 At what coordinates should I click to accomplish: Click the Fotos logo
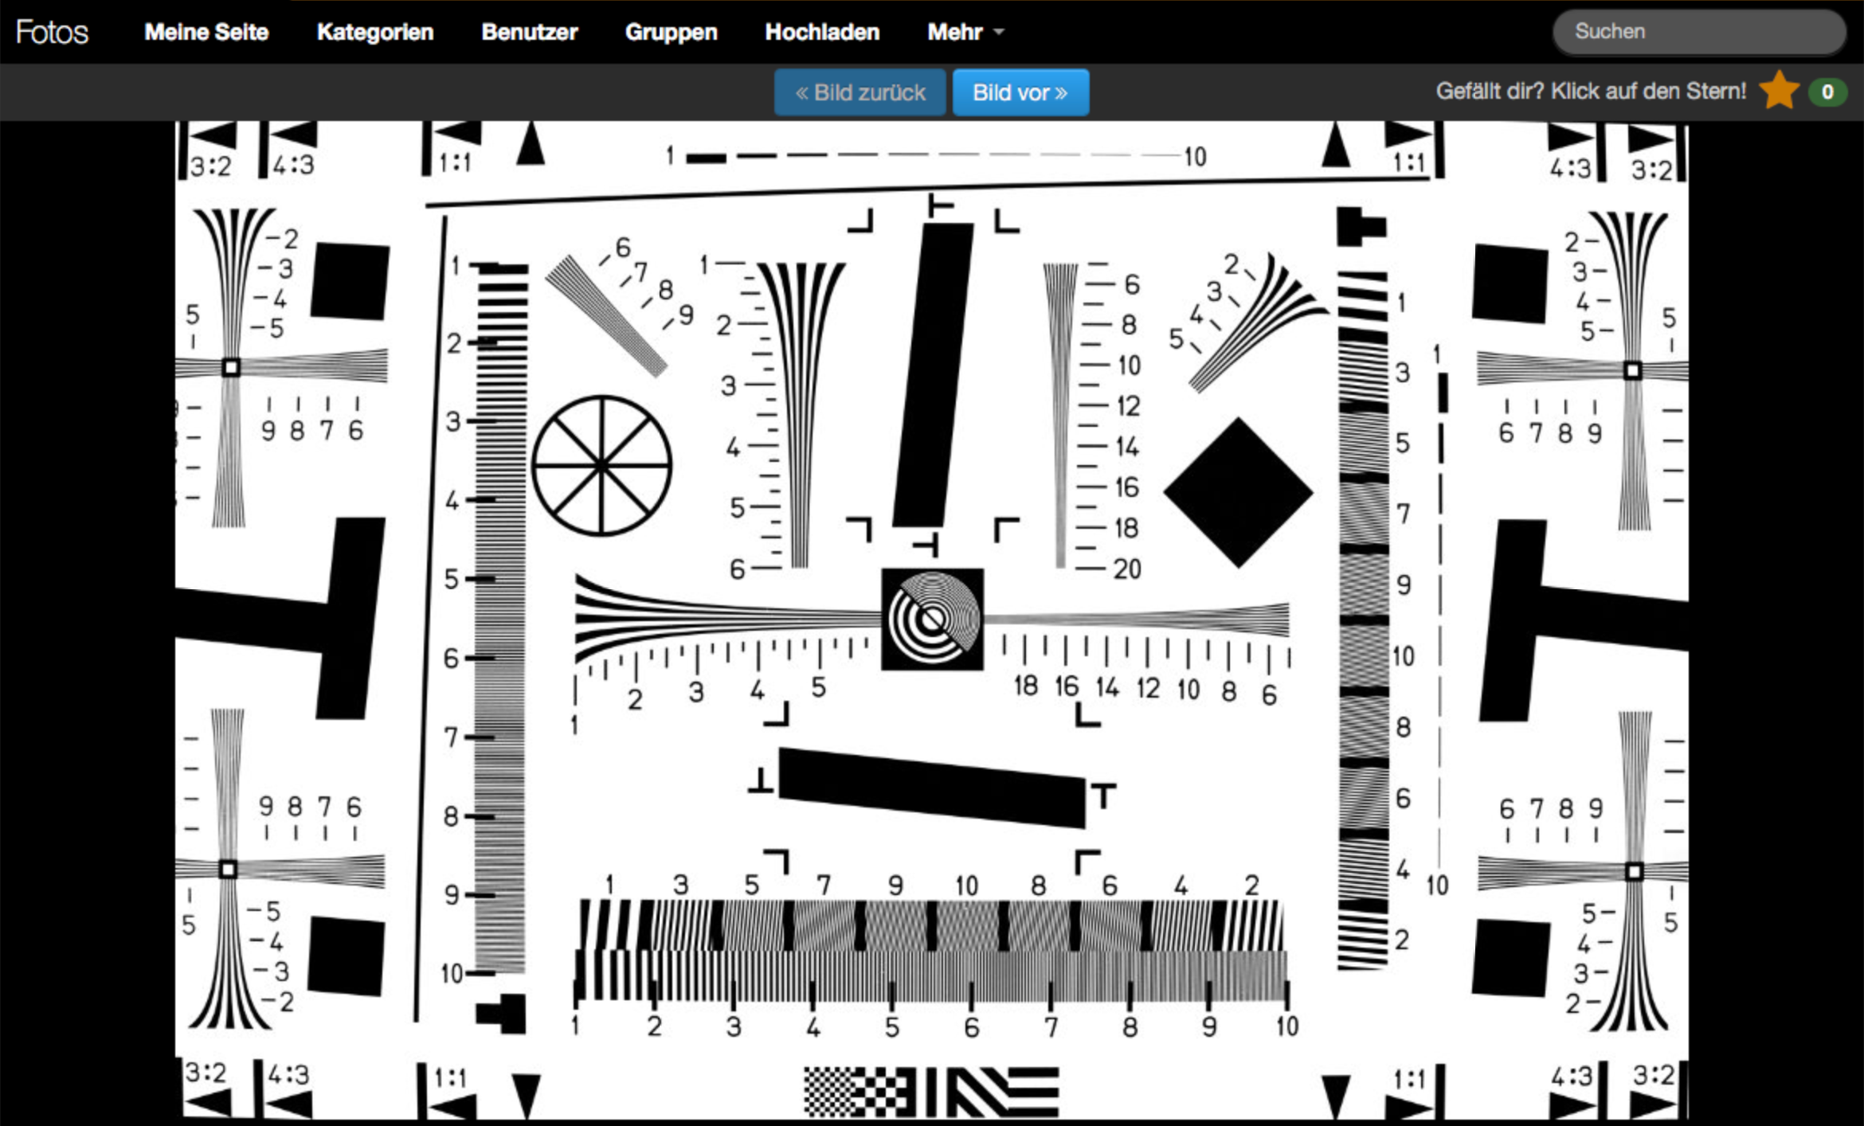pyautogui.click(x=52, y=32)
